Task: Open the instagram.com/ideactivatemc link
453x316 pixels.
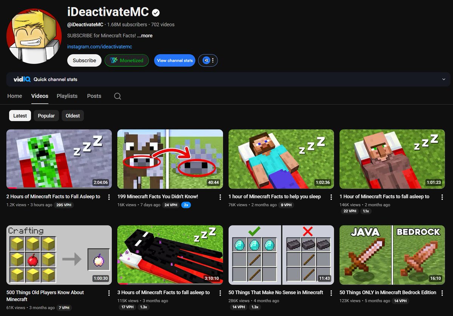Action: point(100,47)
